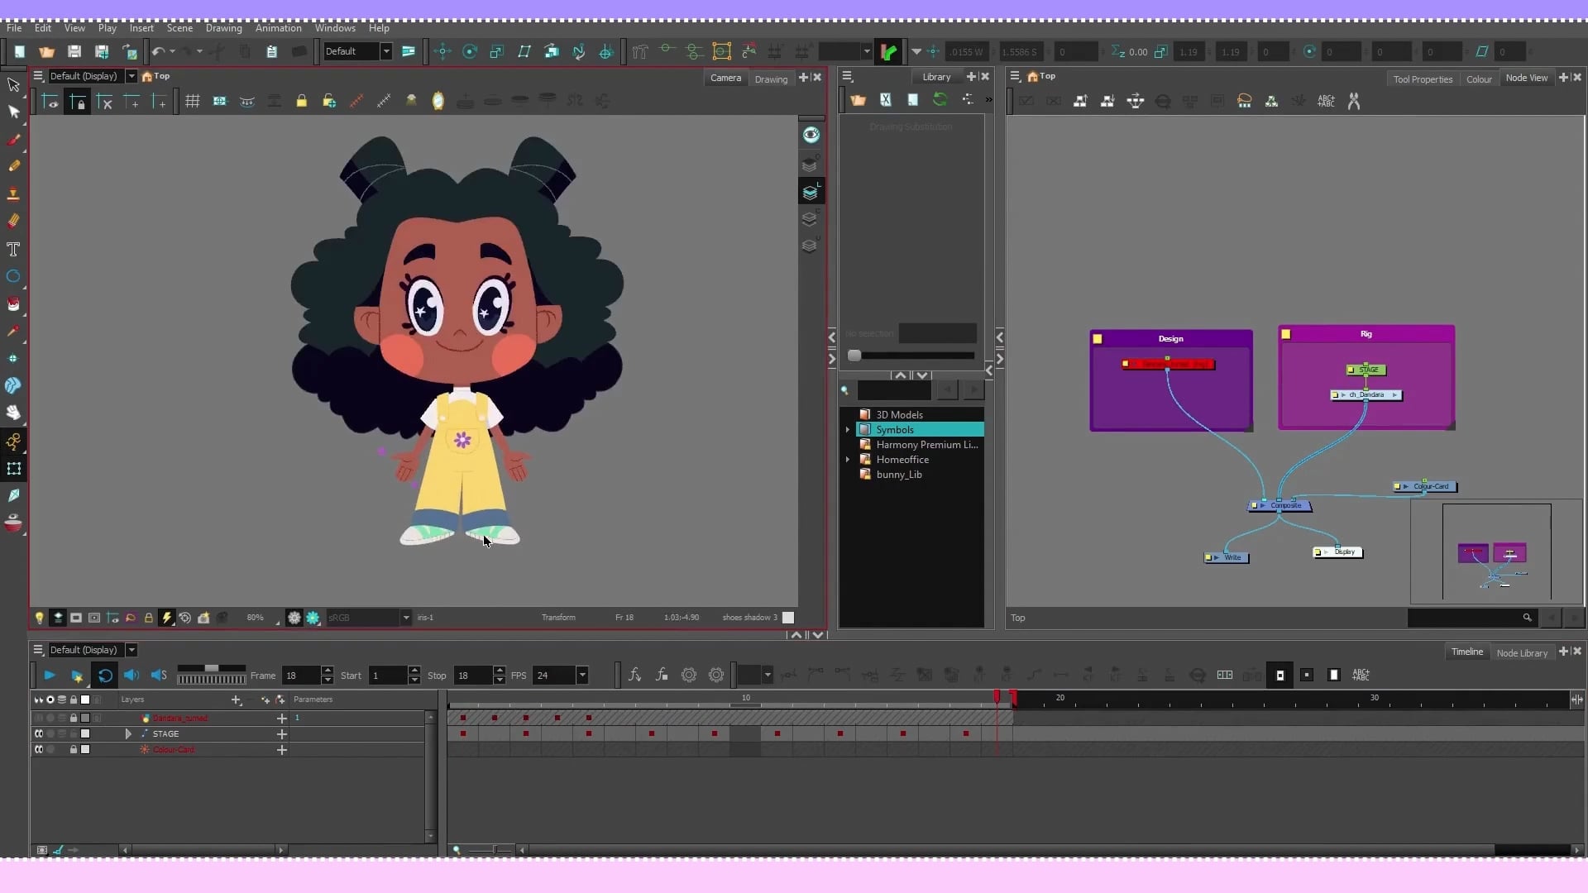Select the Brush tool in left toolbar
Image resolution: width=1588 pixels, height=893 pixels.
click(13, 140)
